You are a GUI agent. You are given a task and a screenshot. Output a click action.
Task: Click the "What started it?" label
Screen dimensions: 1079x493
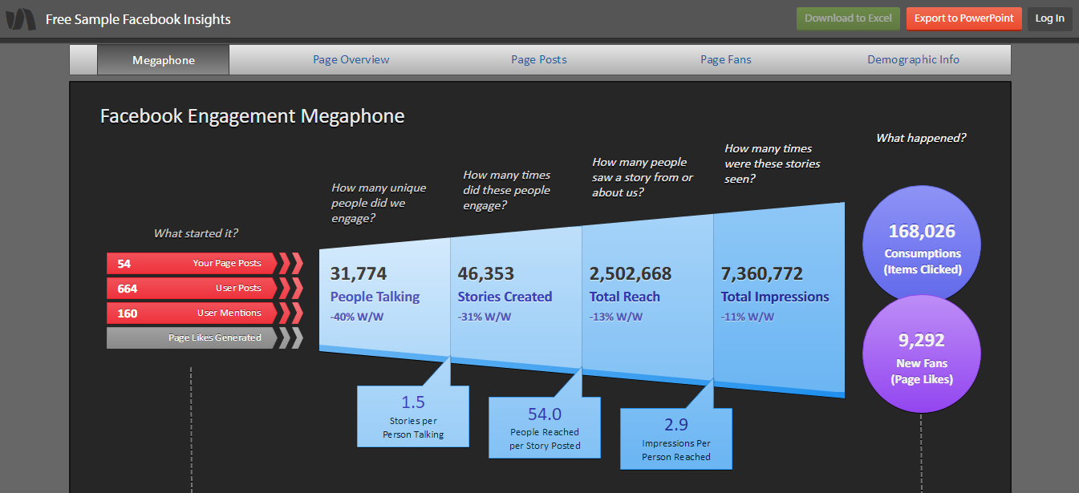click(197, 233)
